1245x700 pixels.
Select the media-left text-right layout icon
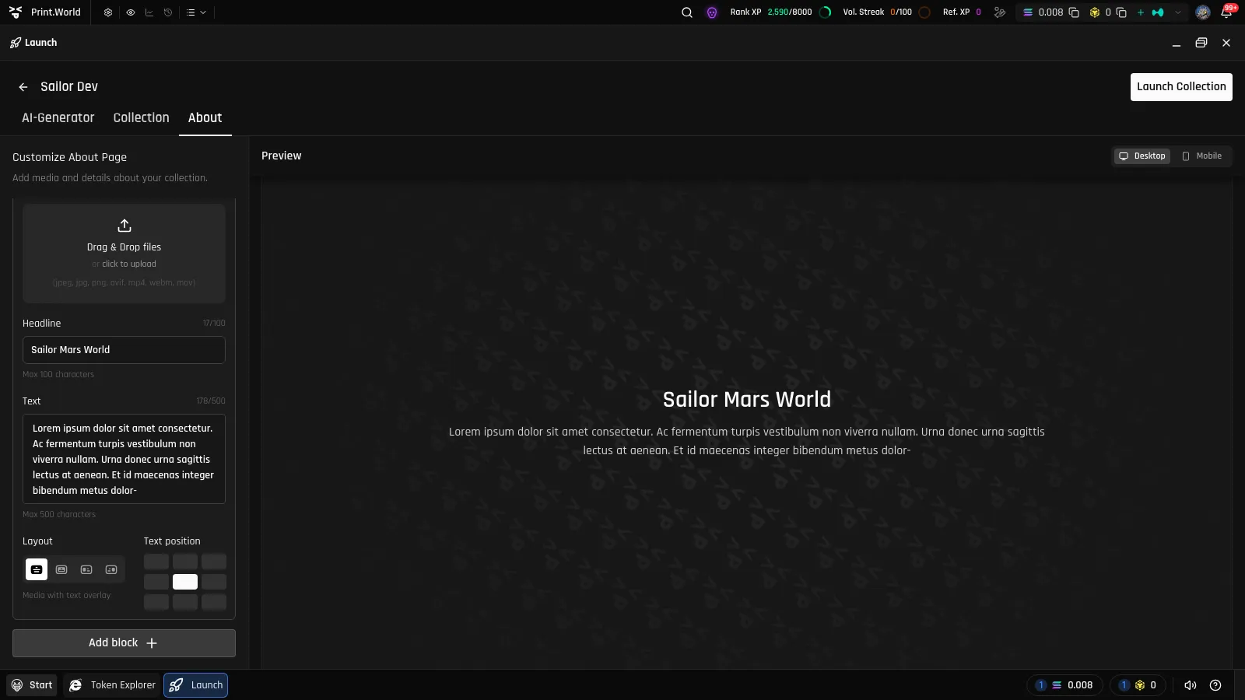pos(86,570)
